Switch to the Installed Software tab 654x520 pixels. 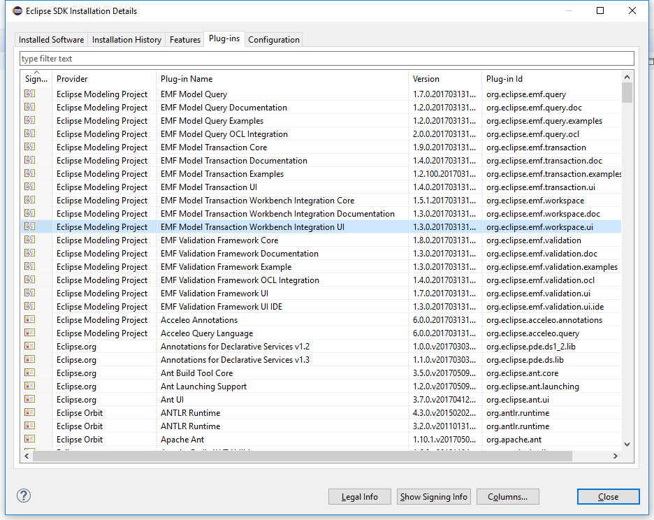51,40
